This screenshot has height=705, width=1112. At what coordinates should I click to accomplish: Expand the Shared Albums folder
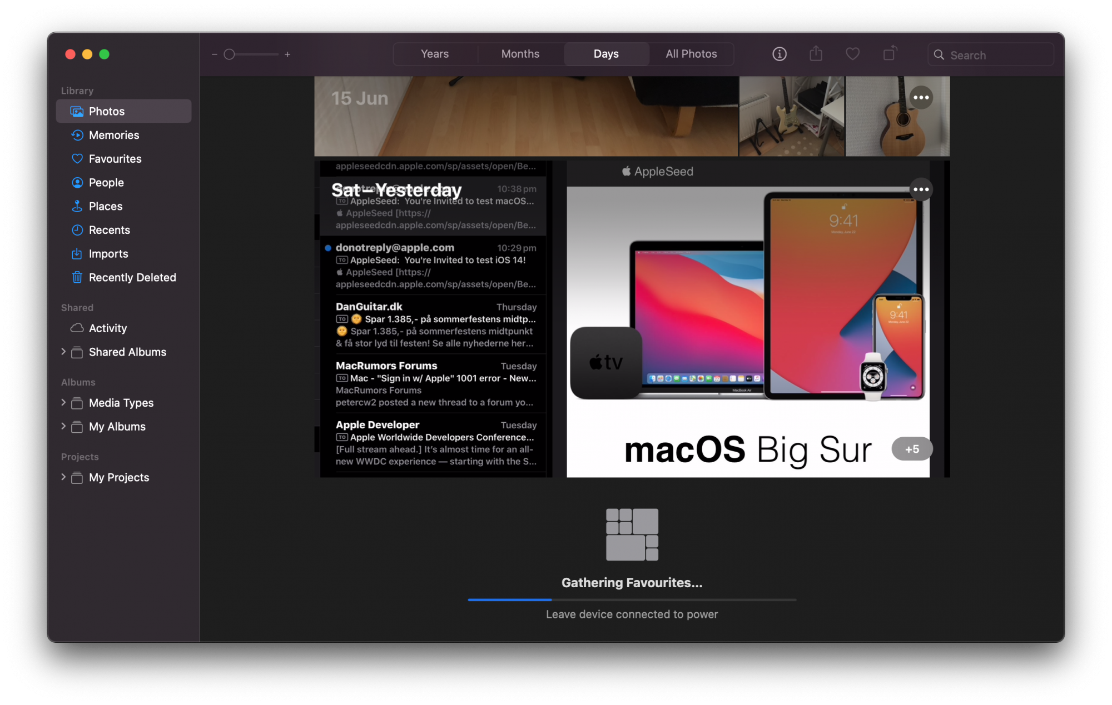[x=63, y=352]
